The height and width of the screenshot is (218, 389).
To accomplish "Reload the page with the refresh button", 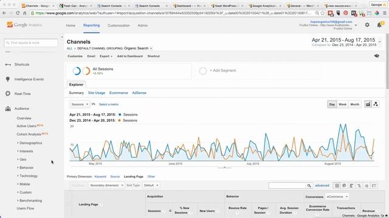I will pyautogui.click(x=18, y=13).
